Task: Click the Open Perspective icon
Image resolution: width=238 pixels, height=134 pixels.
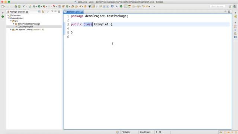Action: 230,6
